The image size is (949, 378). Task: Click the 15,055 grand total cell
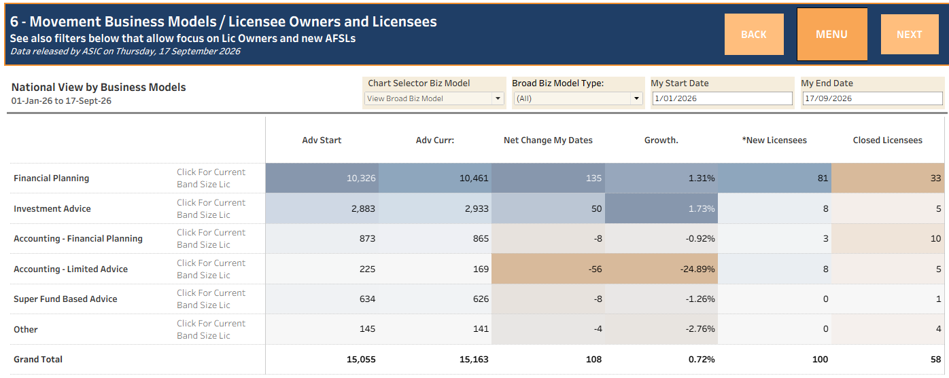[322, 359]
